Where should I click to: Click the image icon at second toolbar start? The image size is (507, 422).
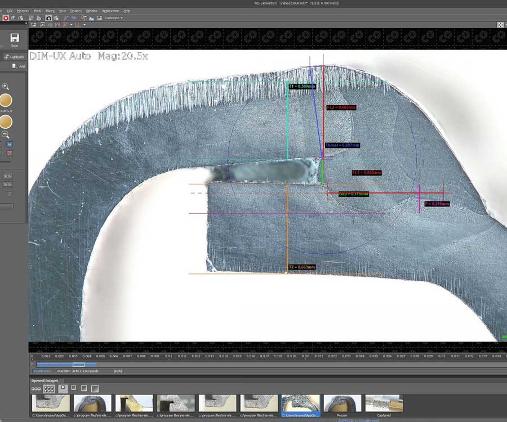tap(33, 25)
